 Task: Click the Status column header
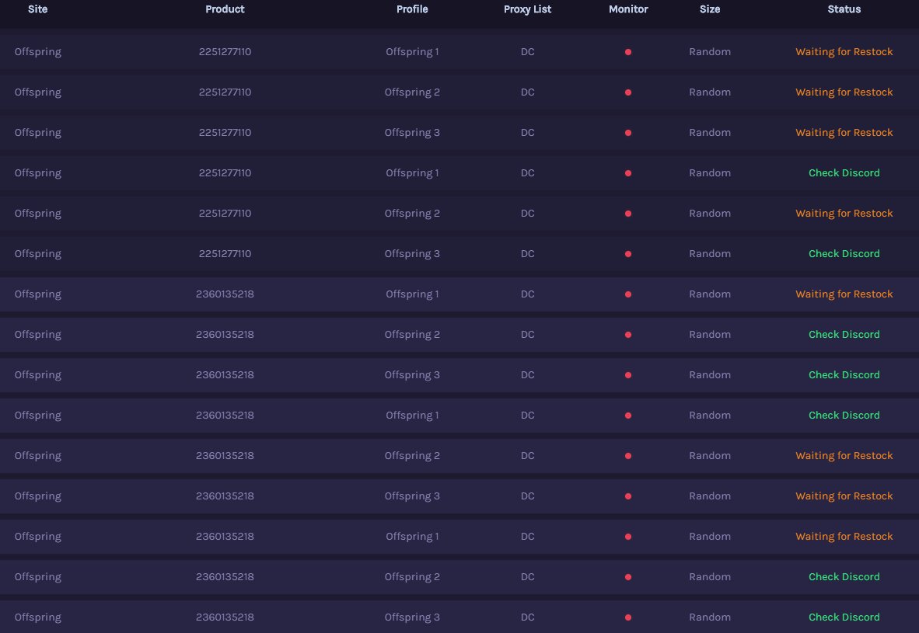point(844,9)
